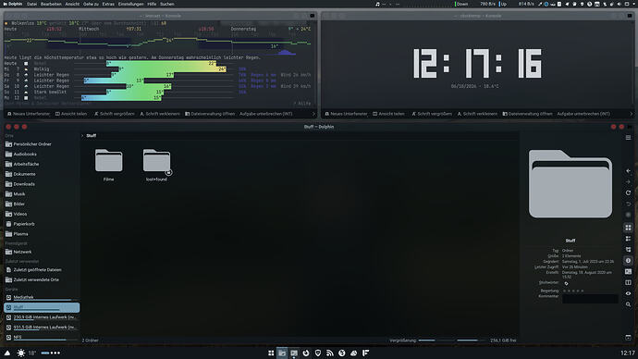The height and width of the screenshot is (359, 638).
Task: Open the Einstellungen menu
Action: point(130,4)
